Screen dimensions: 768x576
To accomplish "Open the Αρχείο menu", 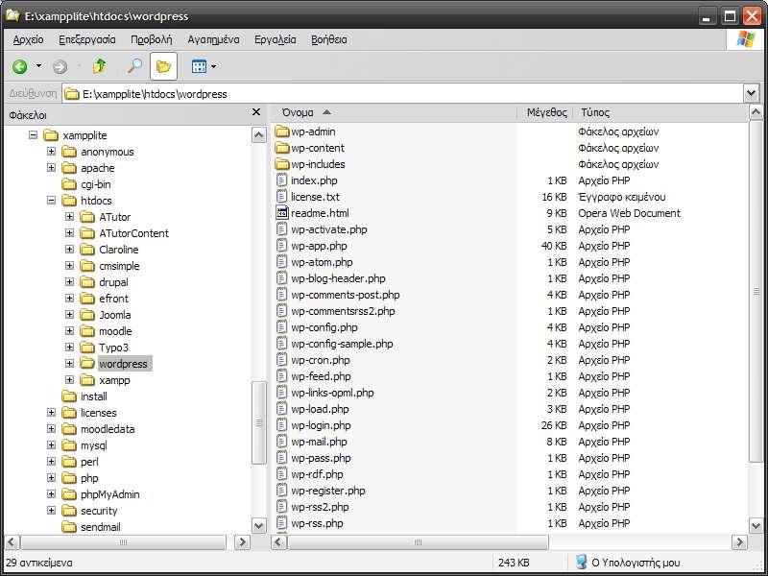I will 29,39.
